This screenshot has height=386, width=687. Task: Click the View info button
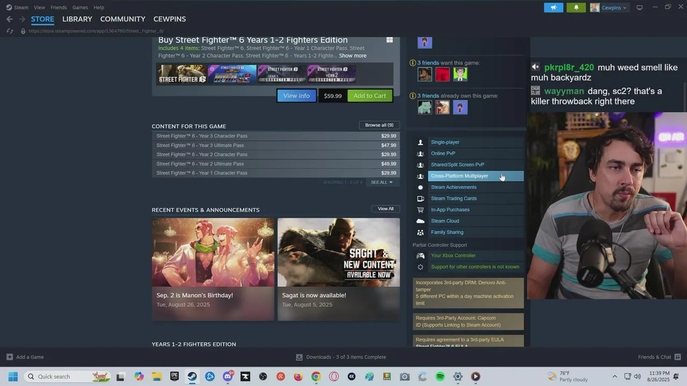[x=296, y=96]
